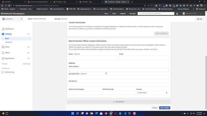This screenshot has width=207, height=116.
Task: Expand the App Review section chevron
Action: point(28,59)
